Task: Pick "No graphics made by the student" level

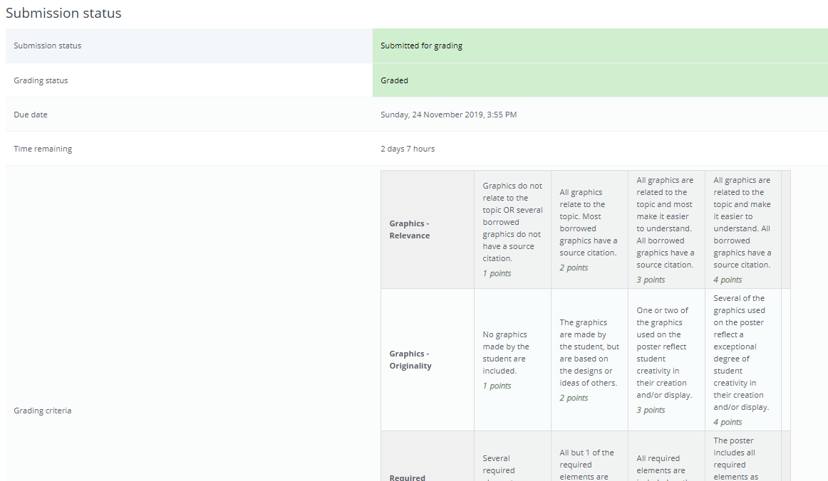Action: pos(512,359)
